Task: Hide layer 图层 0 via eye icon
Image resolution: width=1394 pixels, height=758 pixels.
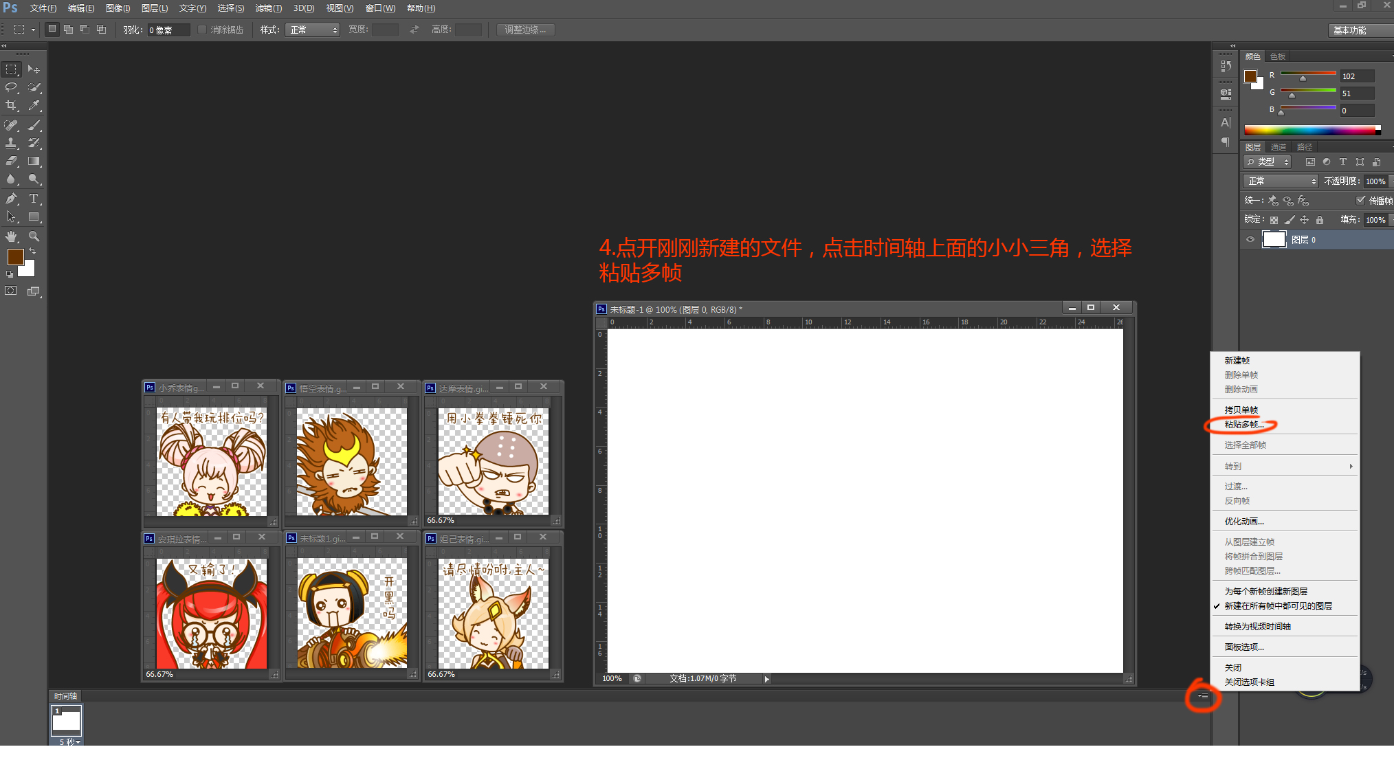Action: point(1250,240)
